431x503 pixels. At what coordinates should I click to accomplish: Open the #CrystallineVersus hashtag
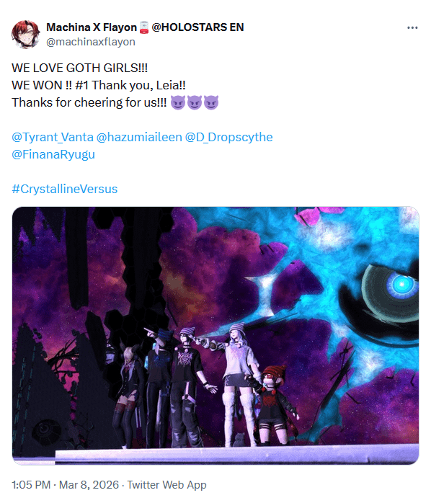pyautogui.click(x=64, y=189)
